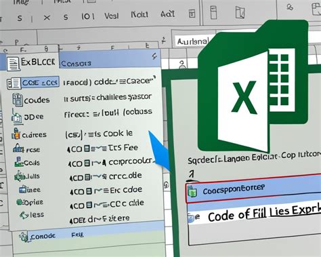Screen dimensions: 321x257
Task: Open the Nolti menu item
Action: click(140, 15)
